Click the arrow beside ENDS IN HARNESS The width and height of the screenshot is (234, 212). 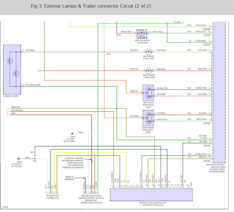coord(80,178)
